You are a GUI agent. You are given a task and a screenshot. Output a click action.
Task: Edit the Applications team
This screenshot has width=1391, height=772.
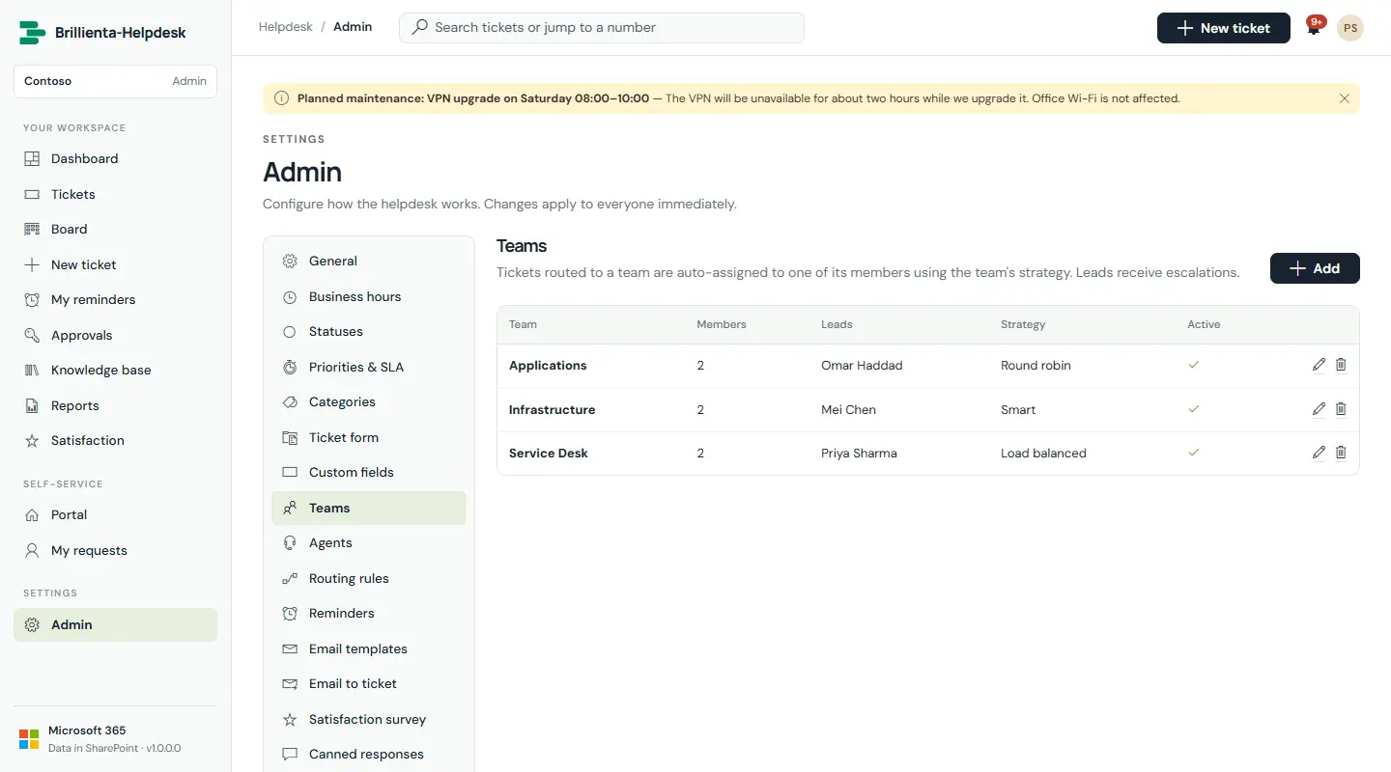[1319, 365]
